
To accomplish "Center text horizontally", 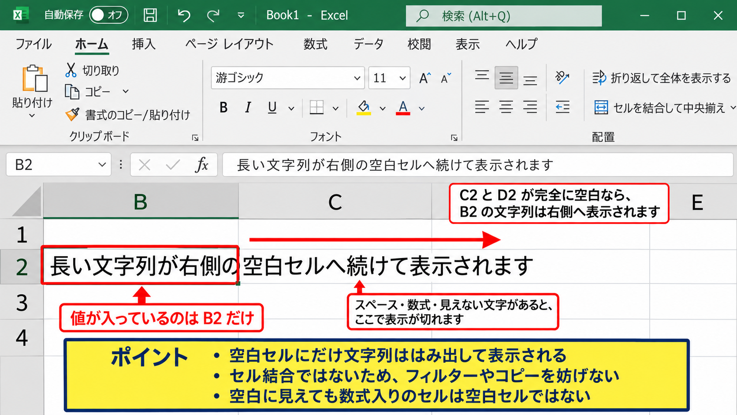I will point(506,107).
